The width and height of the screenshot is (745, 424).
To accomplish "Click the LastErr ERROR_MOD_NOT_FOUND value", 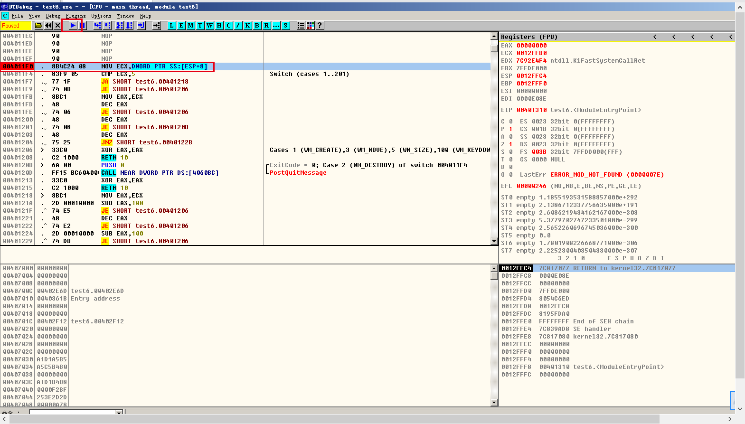I will [x=607, y=175].
